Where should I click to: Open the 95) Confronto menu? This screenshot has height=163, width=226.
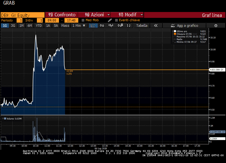point(61,15)
